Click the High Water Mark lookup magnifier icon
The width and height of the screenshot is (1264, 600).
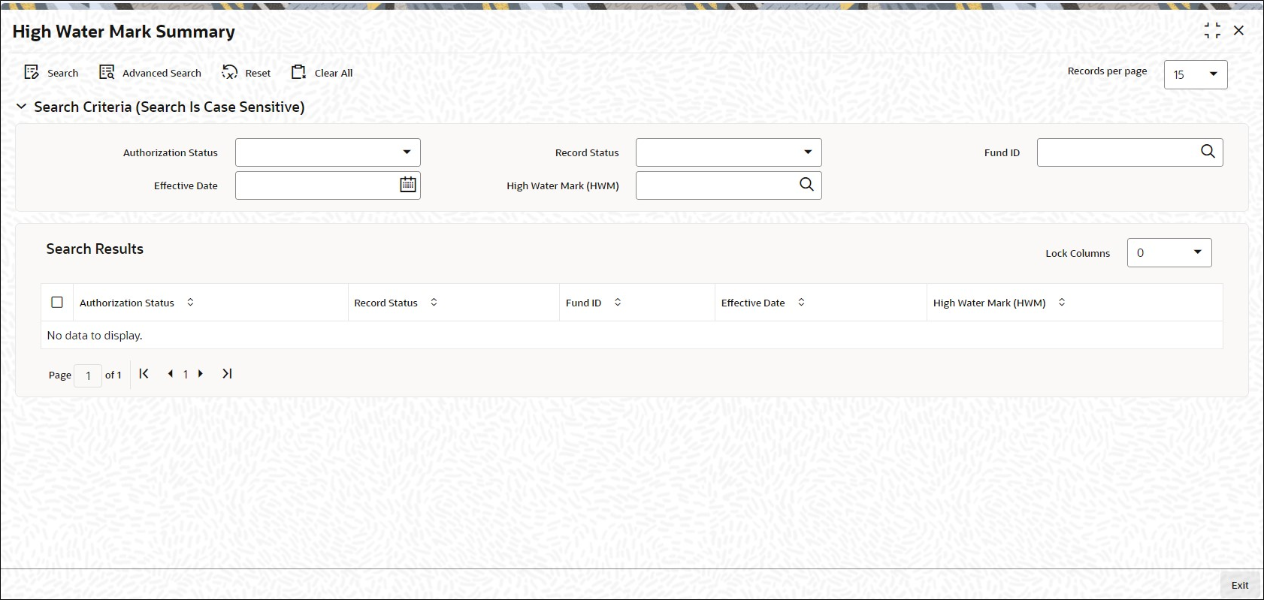tap(806, 185)
